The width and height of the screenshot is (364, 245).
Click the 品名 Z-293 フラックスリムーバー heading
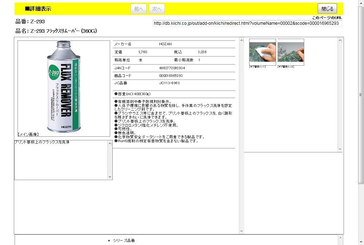coord(56,31)
